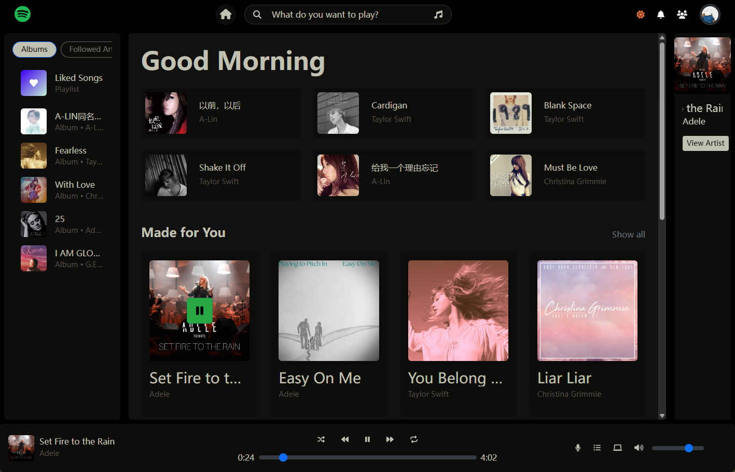The height and width of the screenshot is (472, 735).
Task: Toggle repeat mode
Action: (414, 439)
